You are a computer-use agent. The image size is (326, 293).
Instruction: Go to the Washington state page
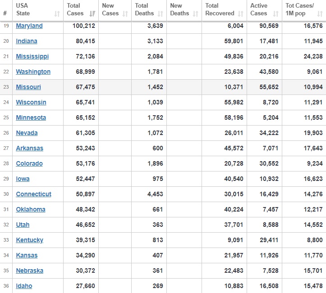[33, 72]
